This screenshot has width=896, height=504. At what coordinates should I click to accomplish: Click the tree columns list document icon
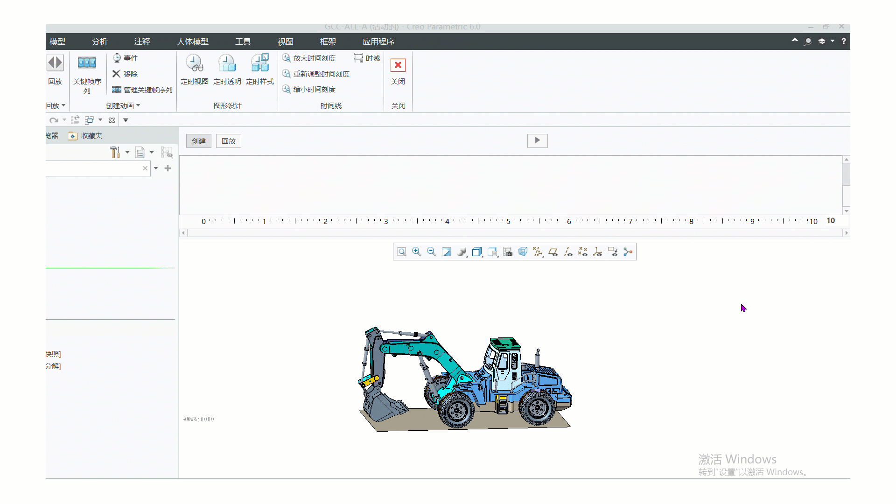tap(140, 152)
